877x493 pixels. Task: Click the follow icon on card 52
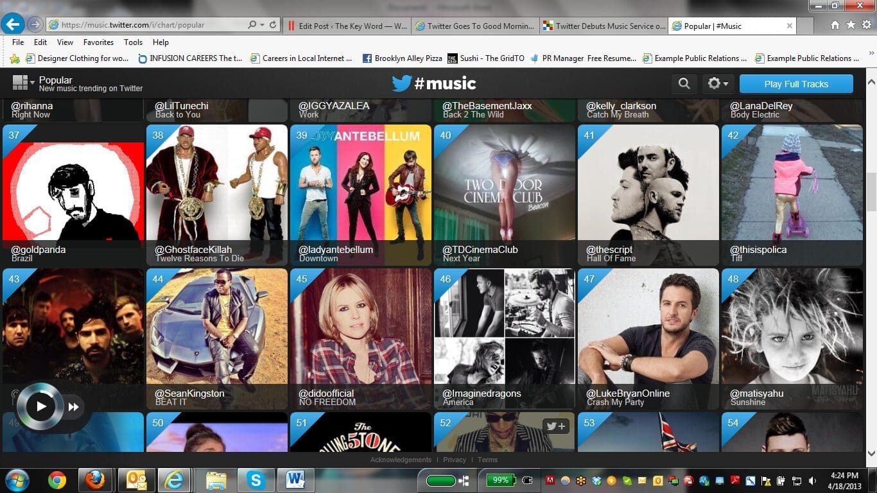[556, 426]
